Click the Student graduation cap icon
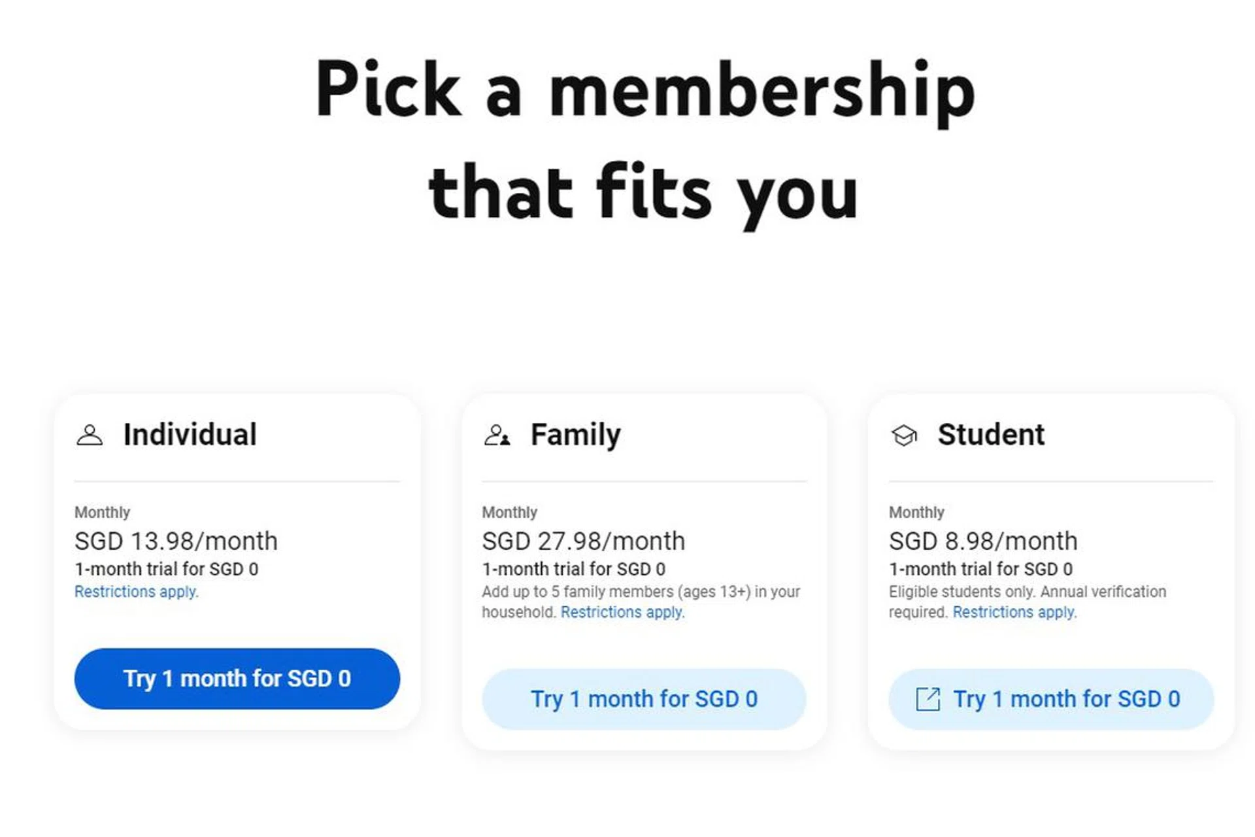This screenshot has width=1255, height=837. [904, 435]
